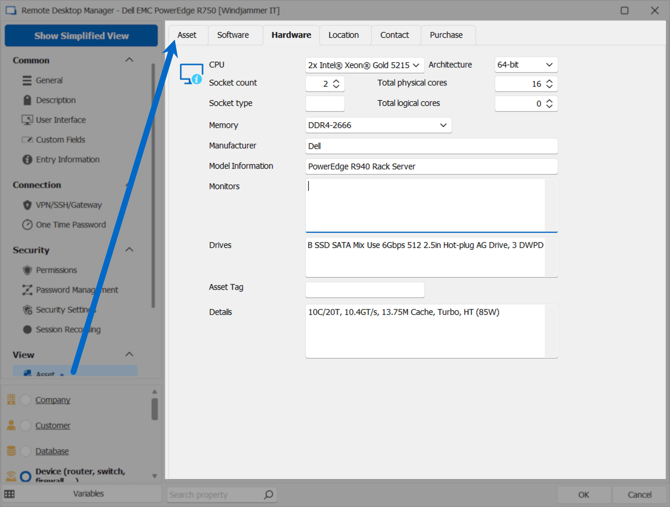Open the Description section
The height and width of the screenshot is (507, 670).
point(56,100)
